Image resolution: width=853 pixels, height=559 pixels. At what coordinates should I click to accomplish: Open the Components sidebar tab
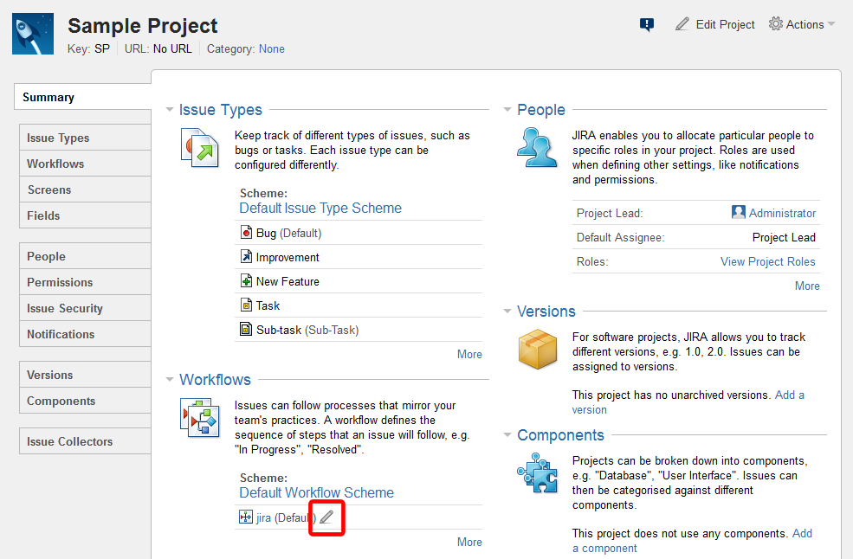point(86,401)
